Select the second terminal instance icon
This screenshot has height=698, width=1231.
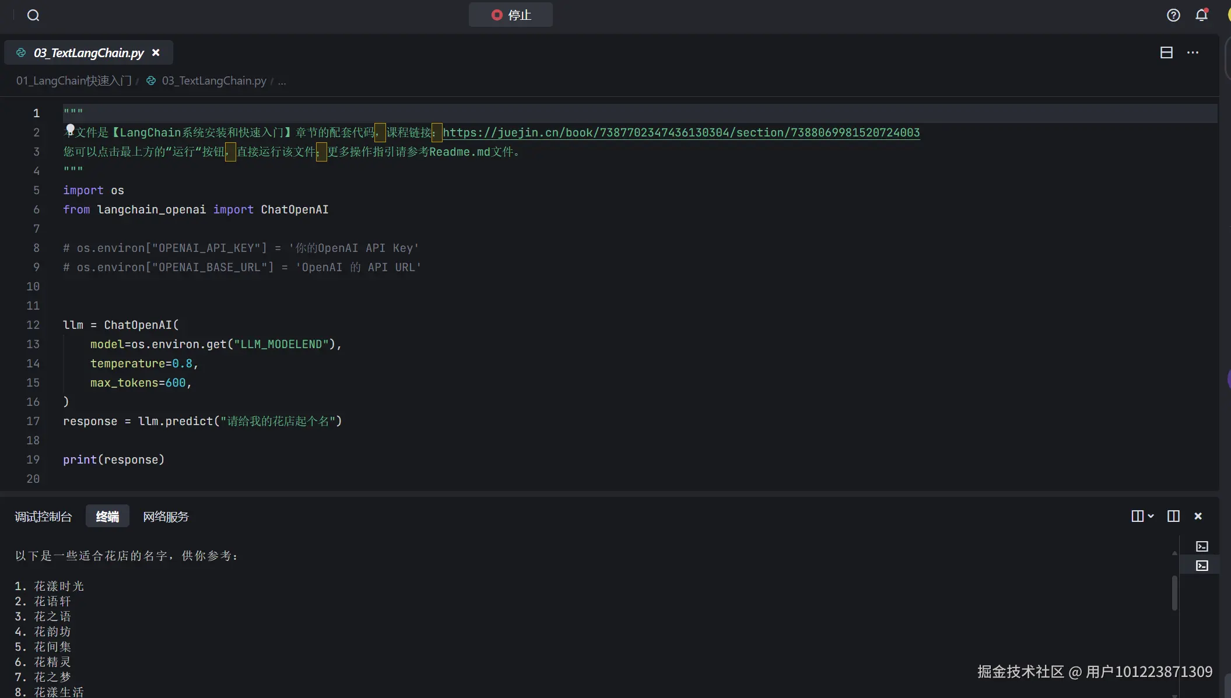(x=1202, y=566)
